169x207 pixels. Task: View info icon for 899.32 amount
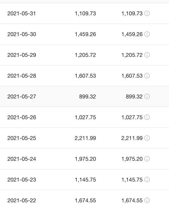pyautogui.click(x=147, y=97)
